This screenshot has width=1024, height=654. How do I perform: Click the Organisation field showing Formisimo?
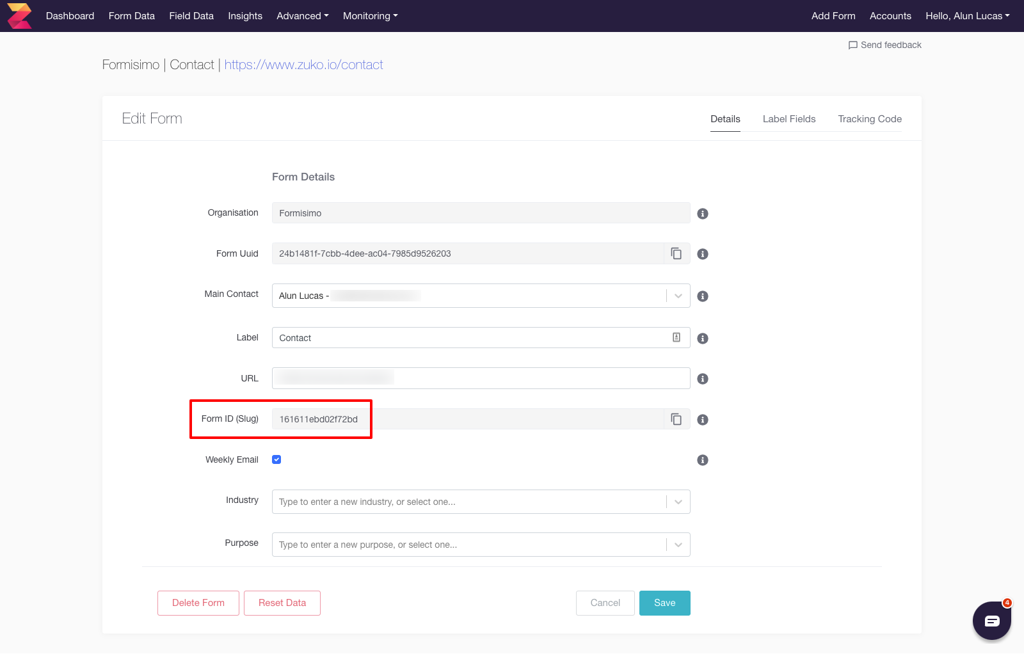tap(481, 213)
